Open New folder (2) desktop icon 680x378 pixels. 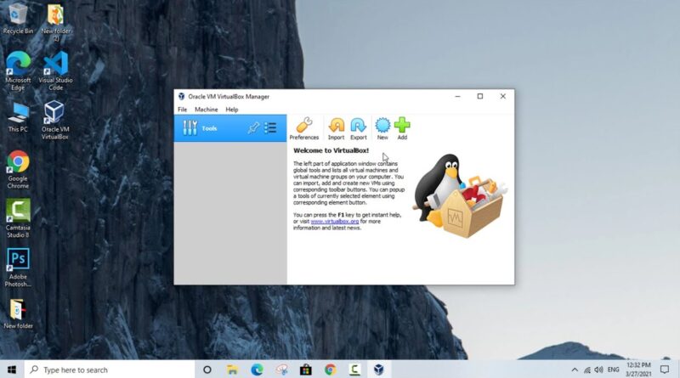[x=55, y=23]
